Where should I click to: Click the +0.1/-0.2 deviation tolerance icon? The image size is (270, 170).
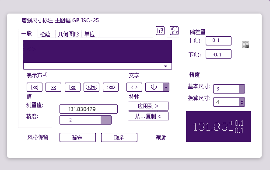coord(174,31)
